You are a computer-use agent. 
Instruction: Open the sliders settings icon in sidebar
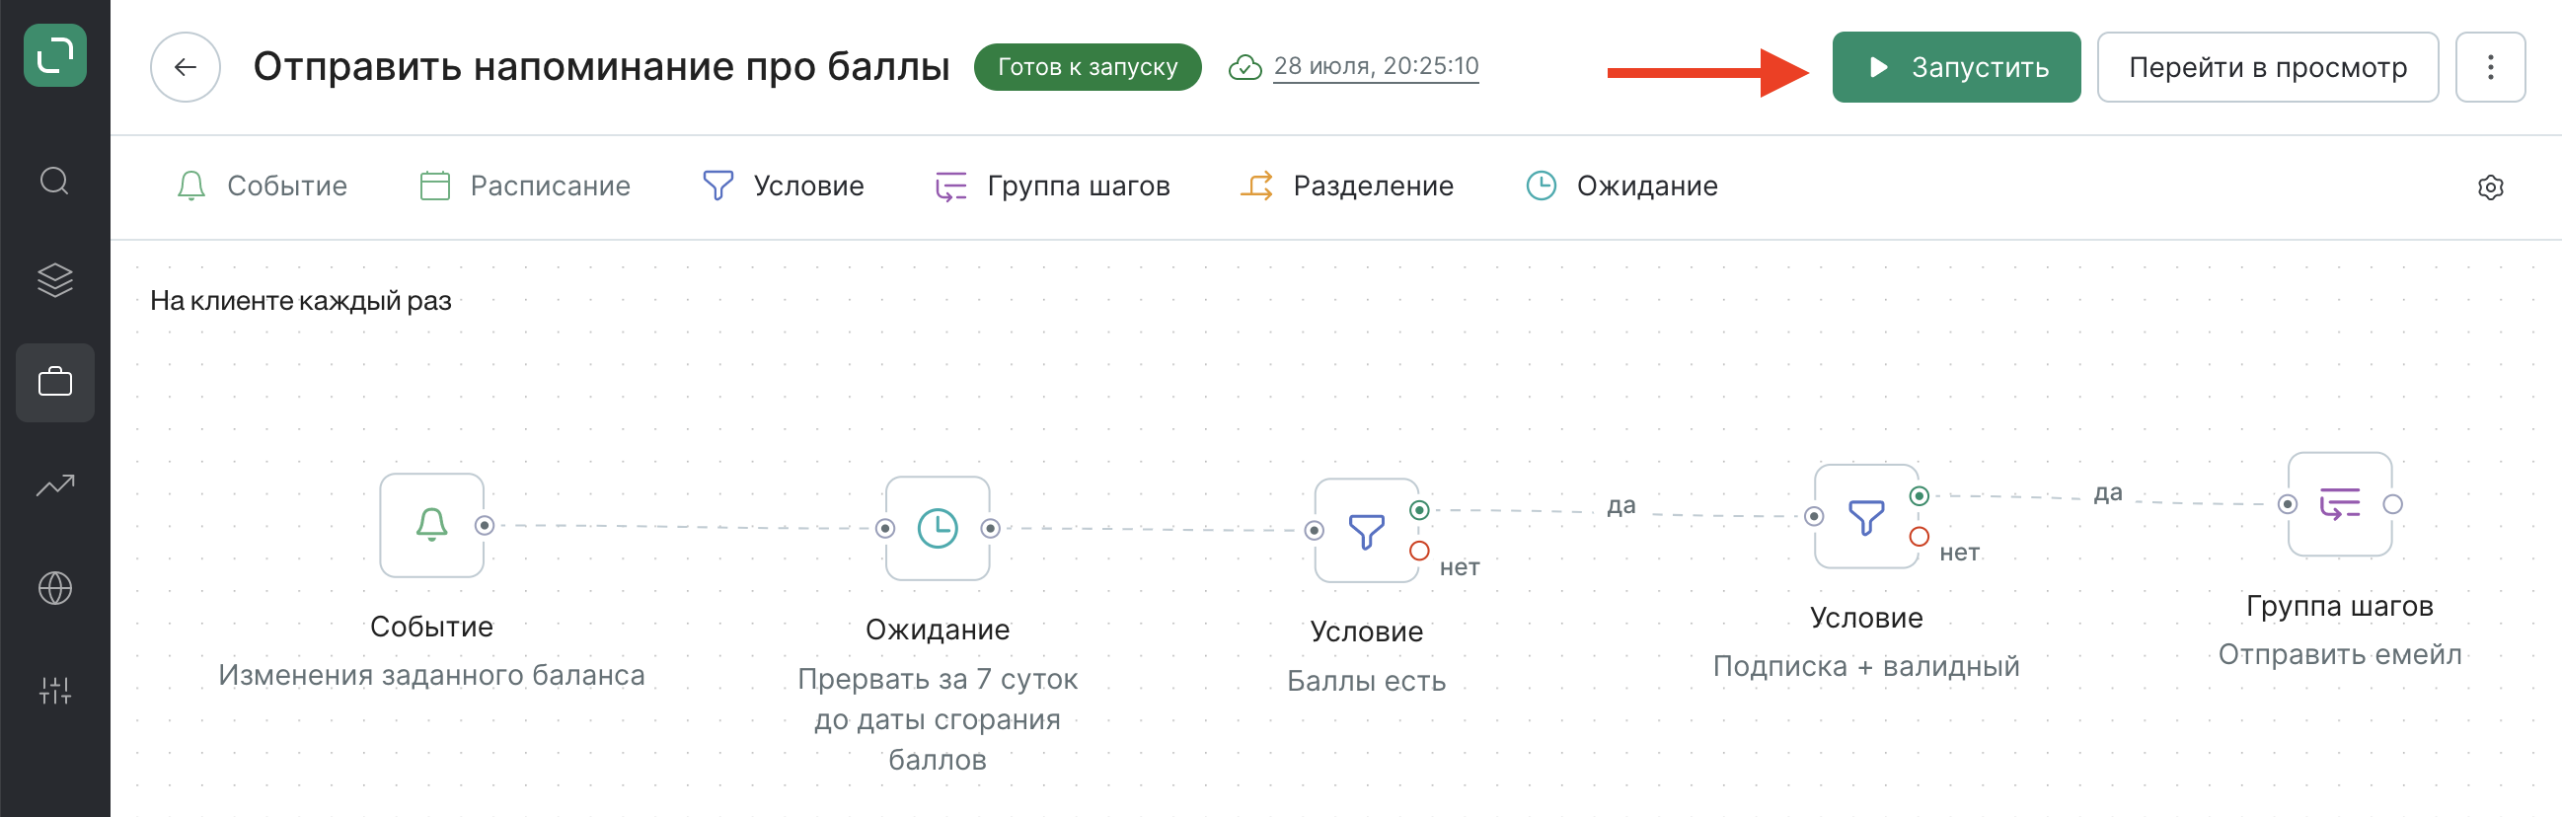pyautogui.click(x=54, y=691)
